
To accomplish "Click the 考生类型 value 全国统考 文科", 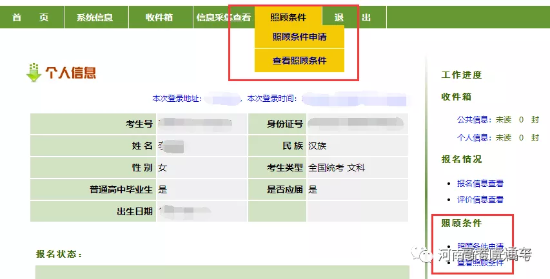I will (336, 168).
